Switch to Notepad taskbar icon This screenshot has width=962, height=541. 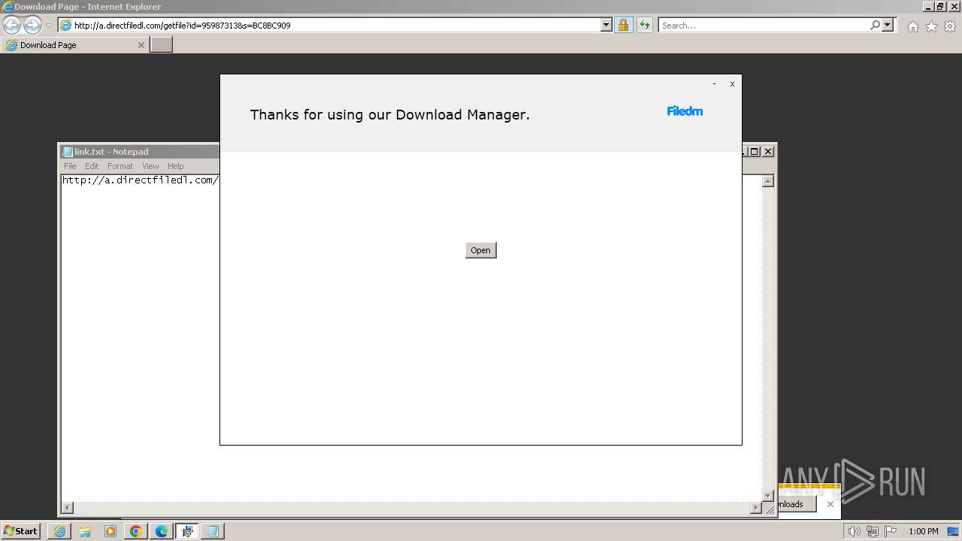[x=213, y=531]
